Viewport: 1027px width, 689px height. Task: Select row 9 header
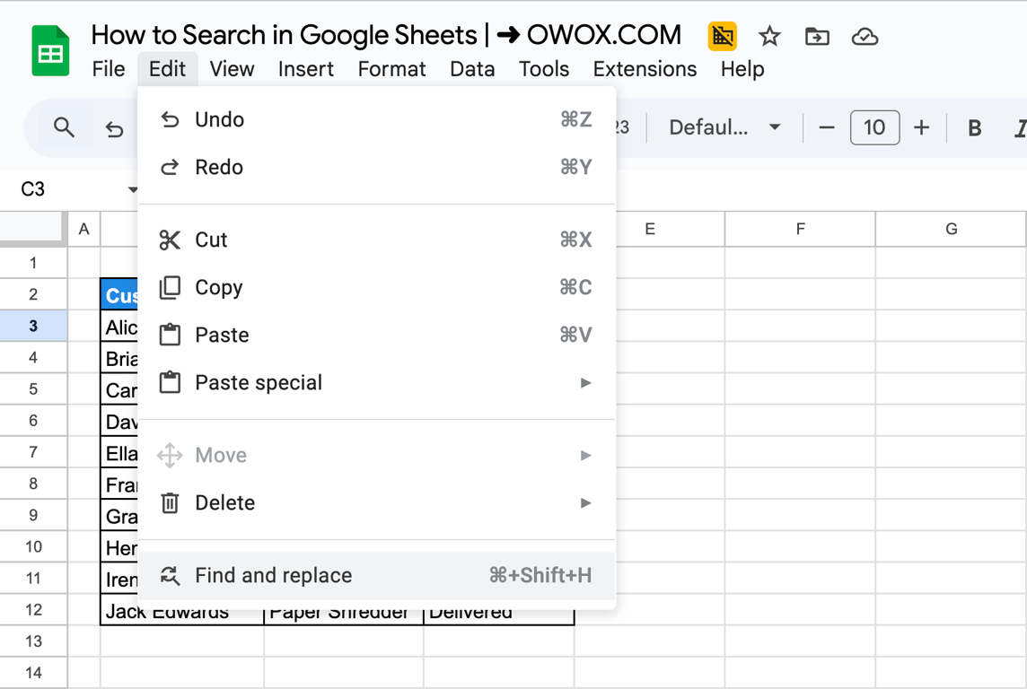click(33, 515)
